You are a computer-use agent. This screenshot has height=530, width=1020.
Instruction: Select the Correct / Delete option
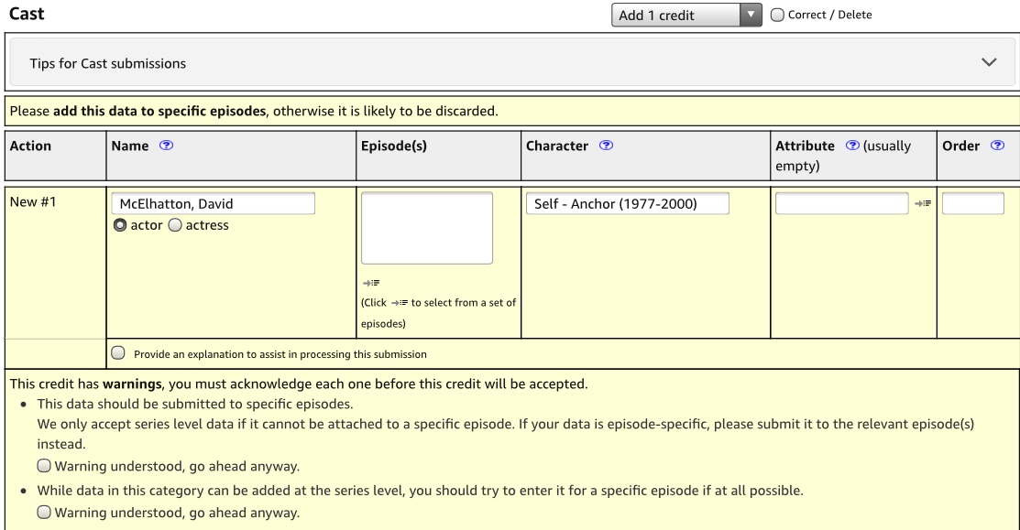pos(777,16)
